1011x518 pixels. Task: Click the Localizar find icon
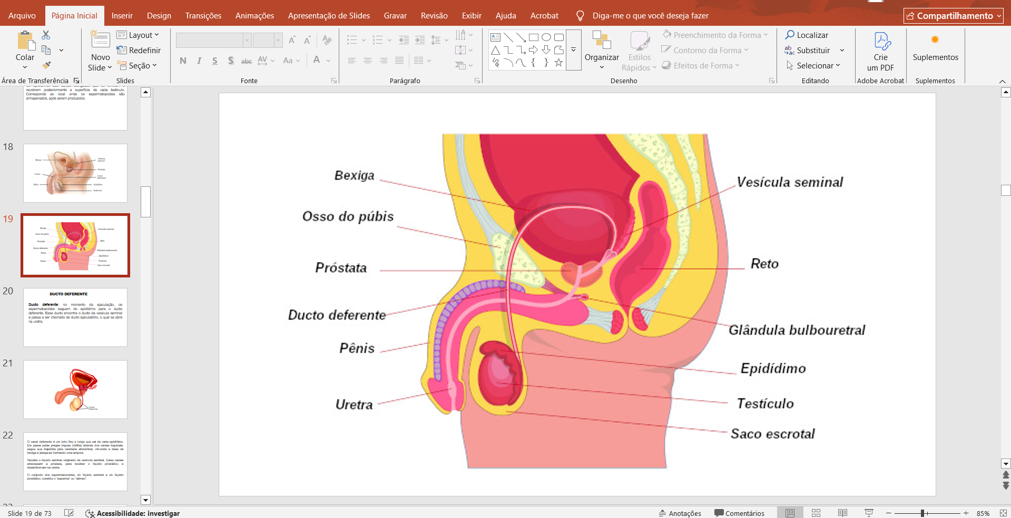[790, 35]
